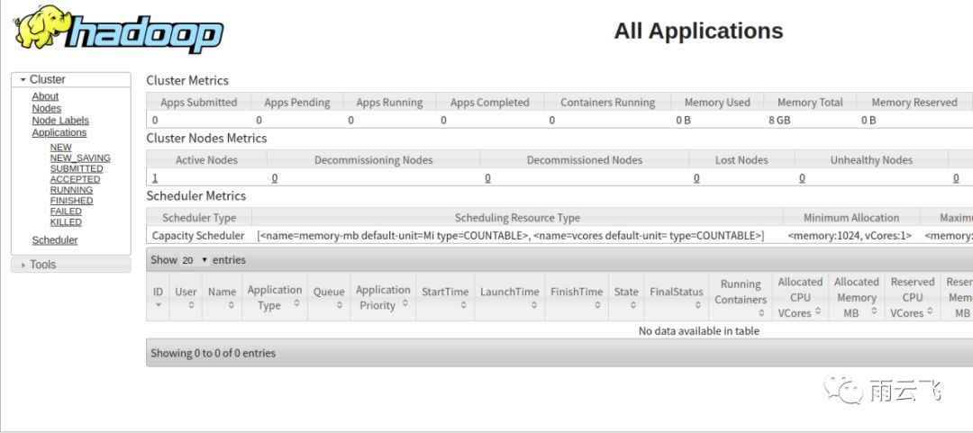Open the Node Labels link
This screenshot has width=973, height=433.
[60, 121]
